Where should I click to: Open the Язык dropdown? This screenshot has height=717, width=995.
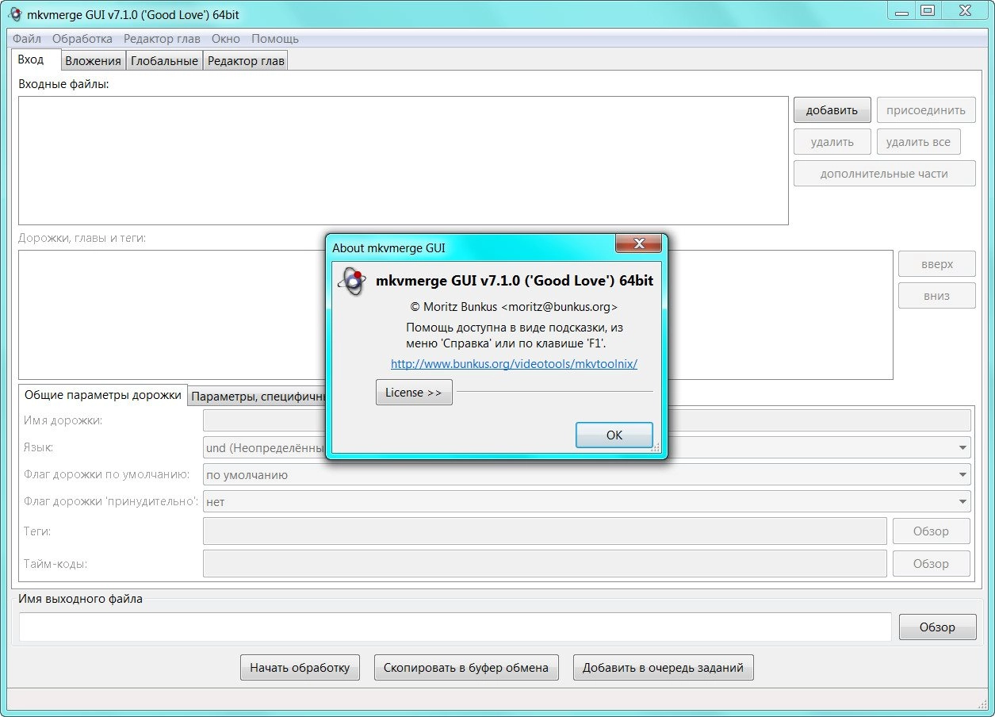(x=587, y=448)
